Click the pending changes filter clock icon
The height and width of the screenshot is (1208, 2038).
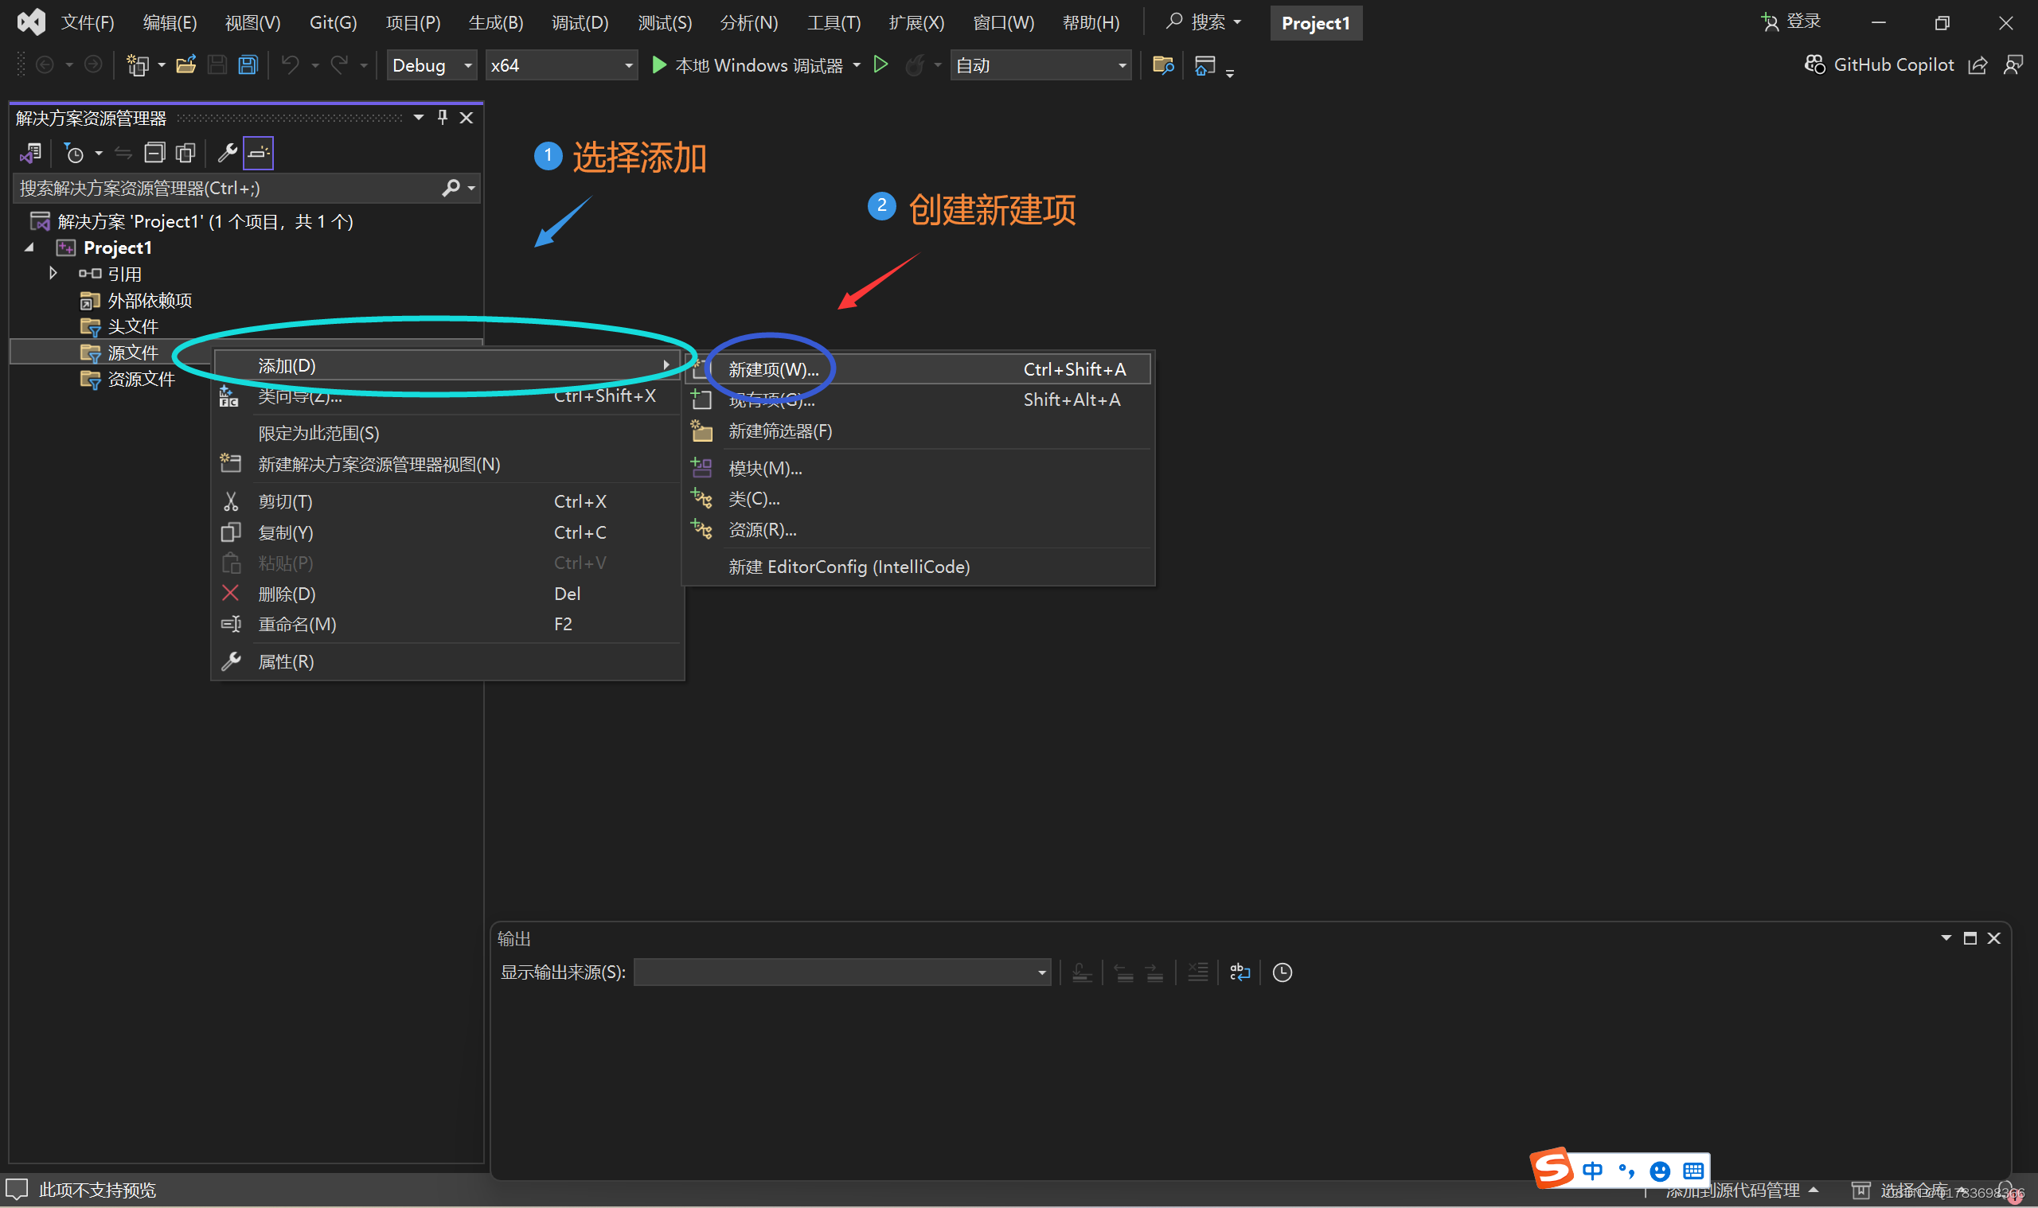click(74, 152)
